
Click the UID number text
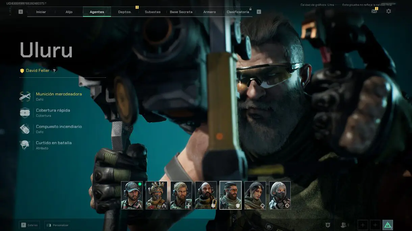(x=26, y=3)
